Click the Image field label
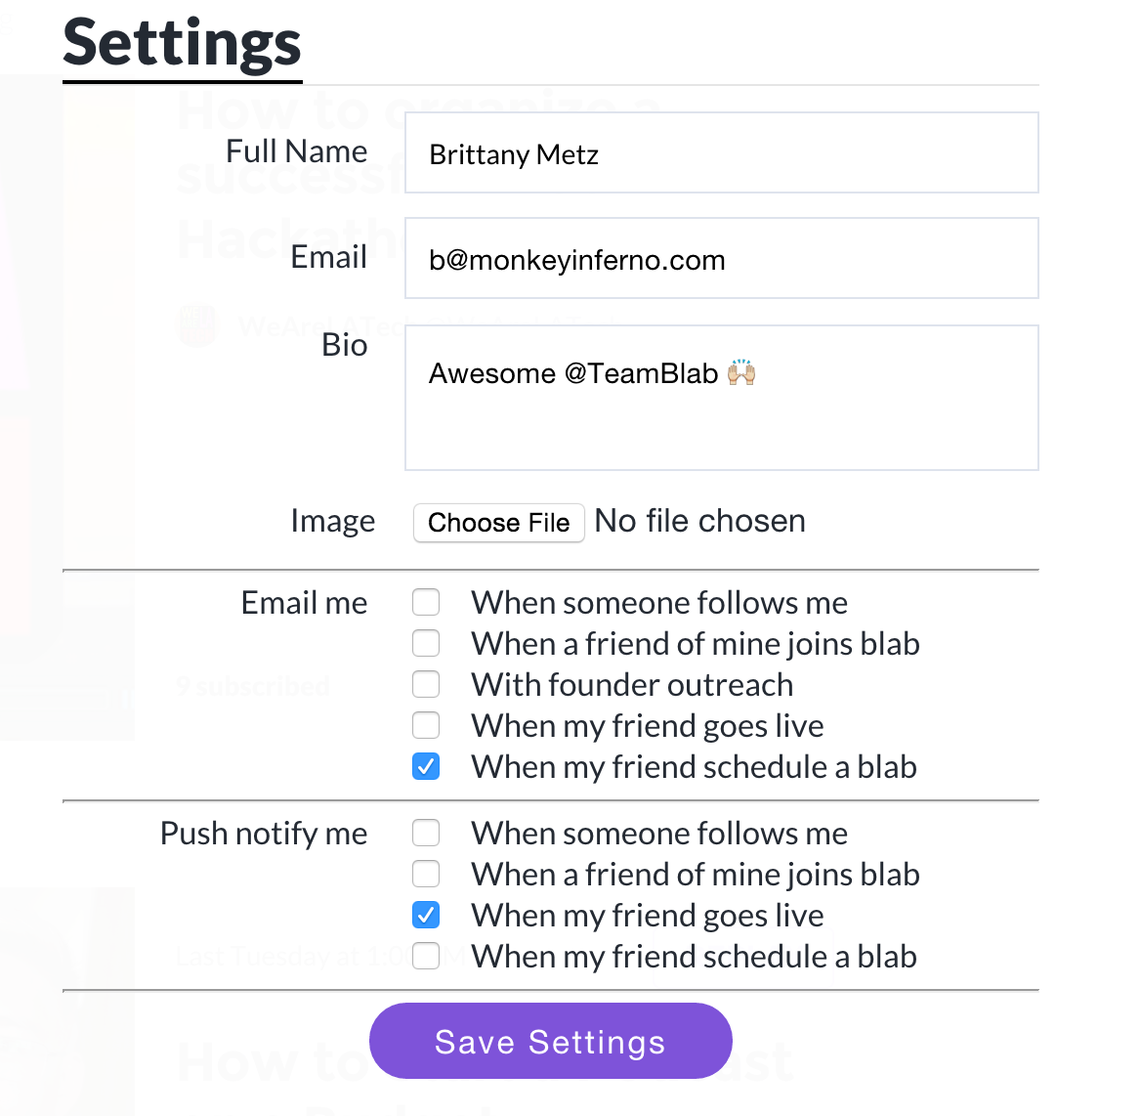Screen dimensions: 1141x1116 click(332, 521)
